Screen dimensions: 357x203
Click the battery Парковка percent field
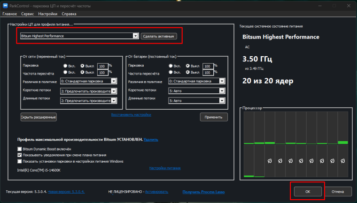(208, 66)
